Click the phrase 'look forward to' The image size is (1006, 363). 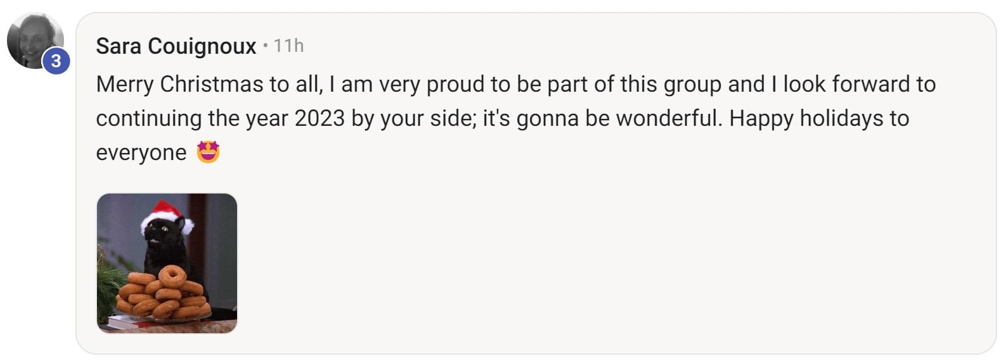[860, 84]
